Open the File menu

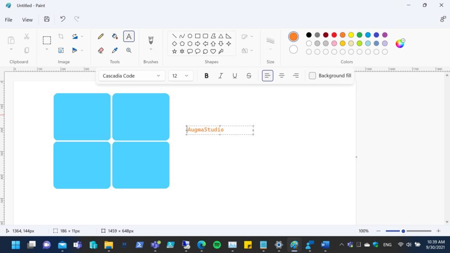[8, 20]
